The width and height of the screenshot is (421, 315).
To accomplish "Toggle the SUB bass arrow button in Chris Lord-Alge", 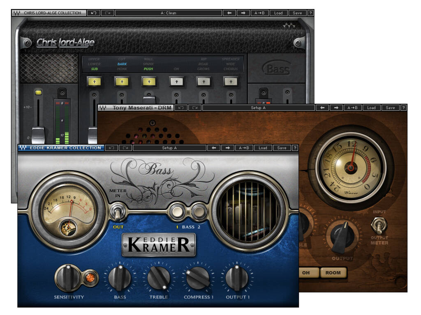I will point(95,82).
